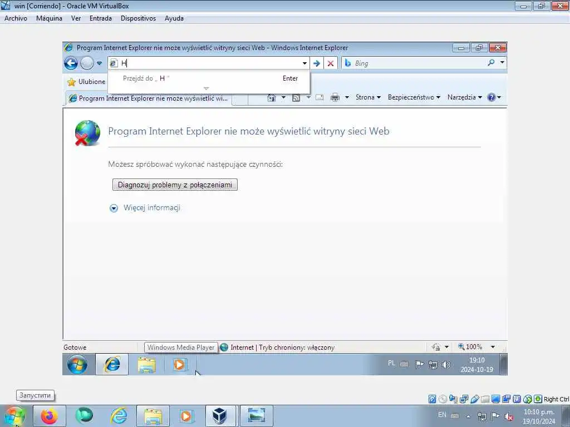Open the Narzędzia menu

tap(464, 97)
